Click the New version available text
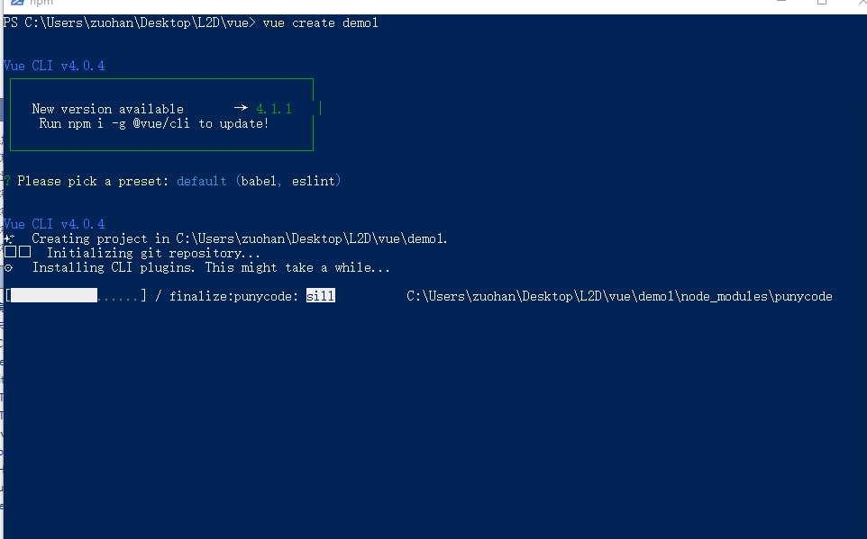 107,109
